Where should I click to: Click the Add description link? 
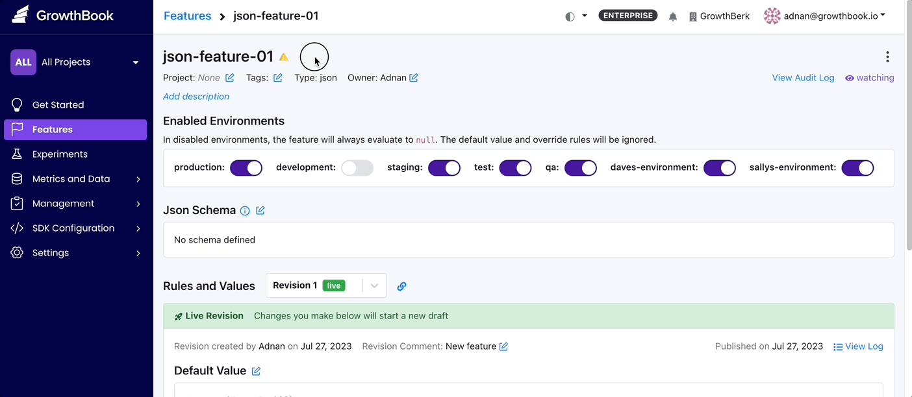196,97
